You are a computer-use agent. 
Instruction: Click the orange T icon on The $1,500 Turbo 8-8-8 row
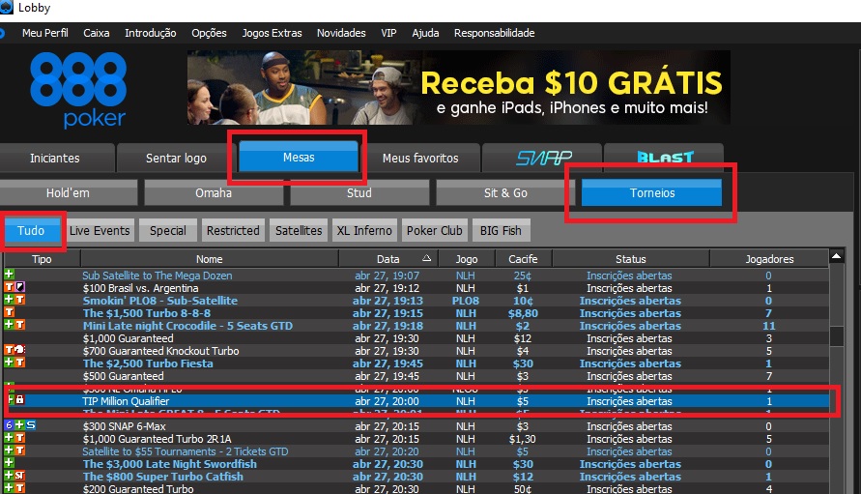pos(10,312)
